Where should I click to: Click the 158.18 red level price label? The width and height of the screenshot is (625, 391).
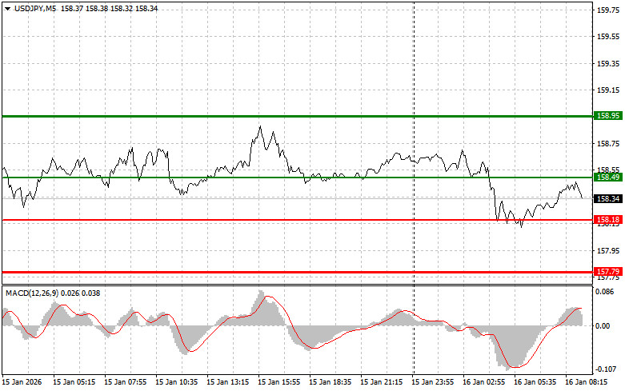[608, 220]
